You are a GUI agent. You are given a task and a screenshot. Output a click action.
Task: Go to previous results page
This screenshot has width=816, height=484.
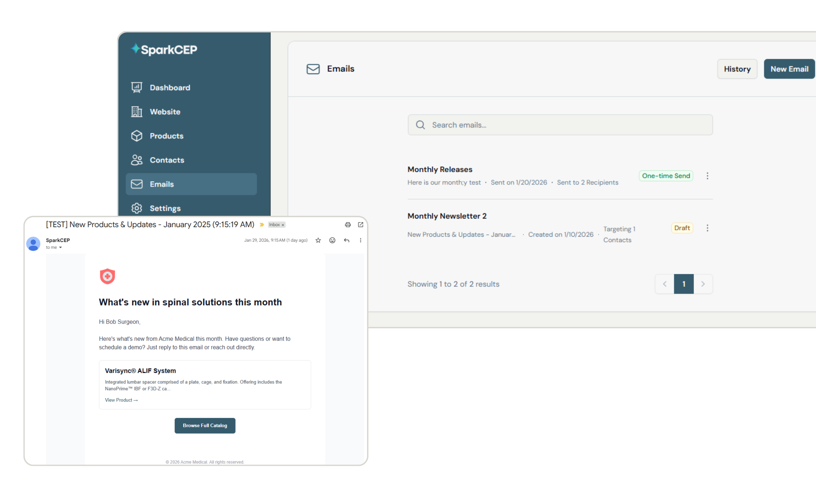(x=665, y=284)
